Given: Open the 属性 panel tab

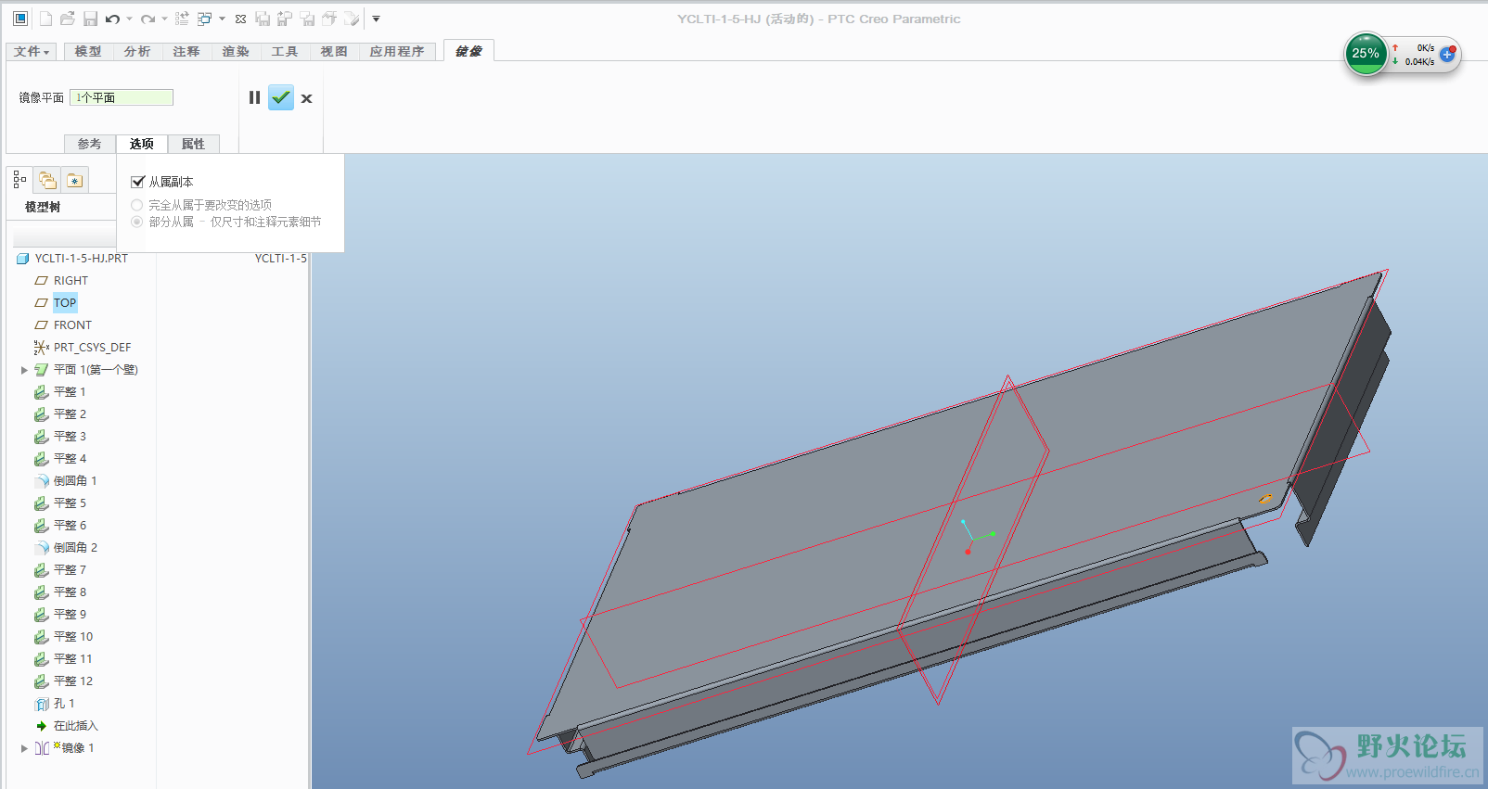Looking at the screenshot, I should coord(193,144).
